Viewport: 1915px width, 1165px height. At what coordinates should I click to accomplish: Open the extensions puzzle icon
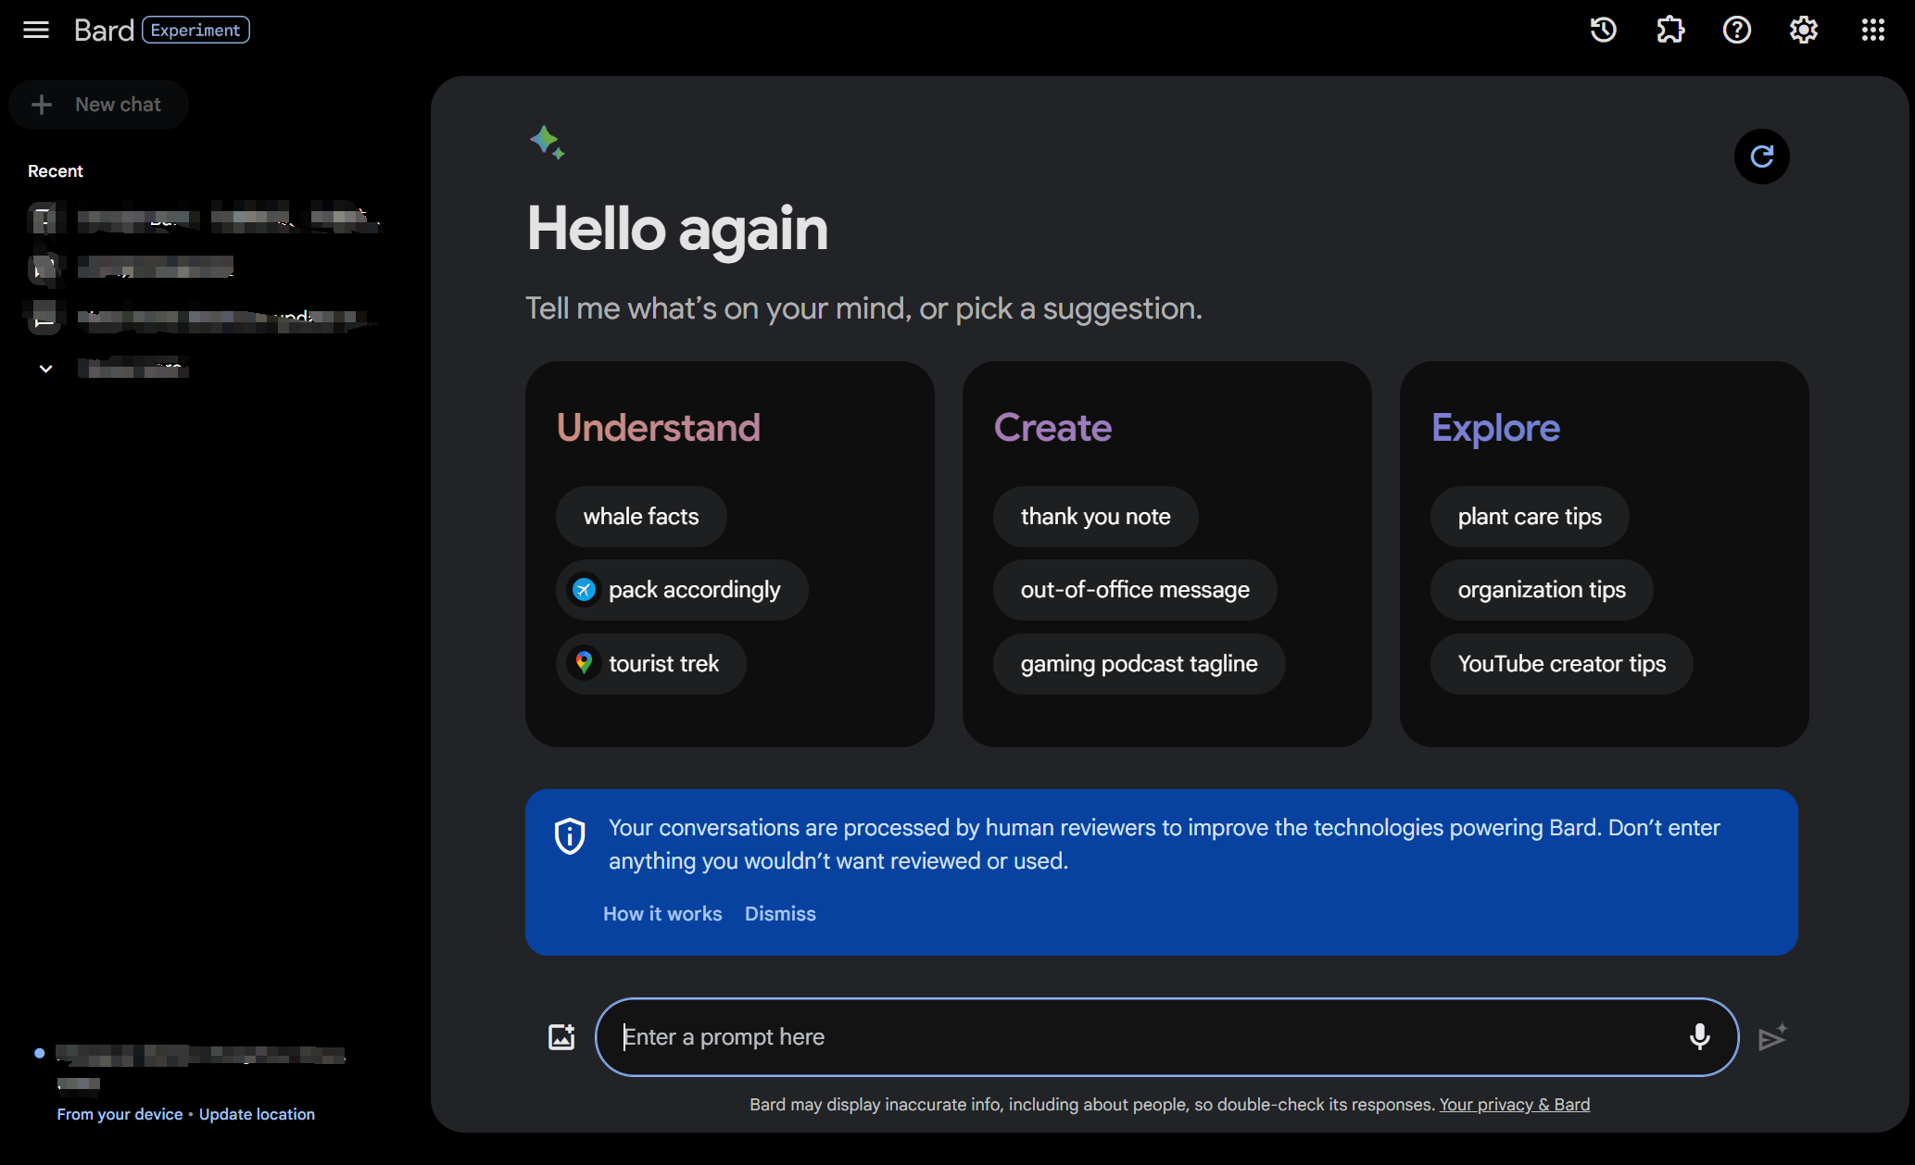point(1670,30)
